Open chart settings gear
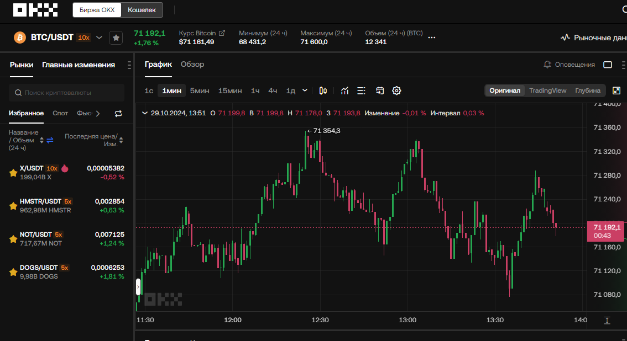This screenshot has height=341, width=627. coord(396,91)
